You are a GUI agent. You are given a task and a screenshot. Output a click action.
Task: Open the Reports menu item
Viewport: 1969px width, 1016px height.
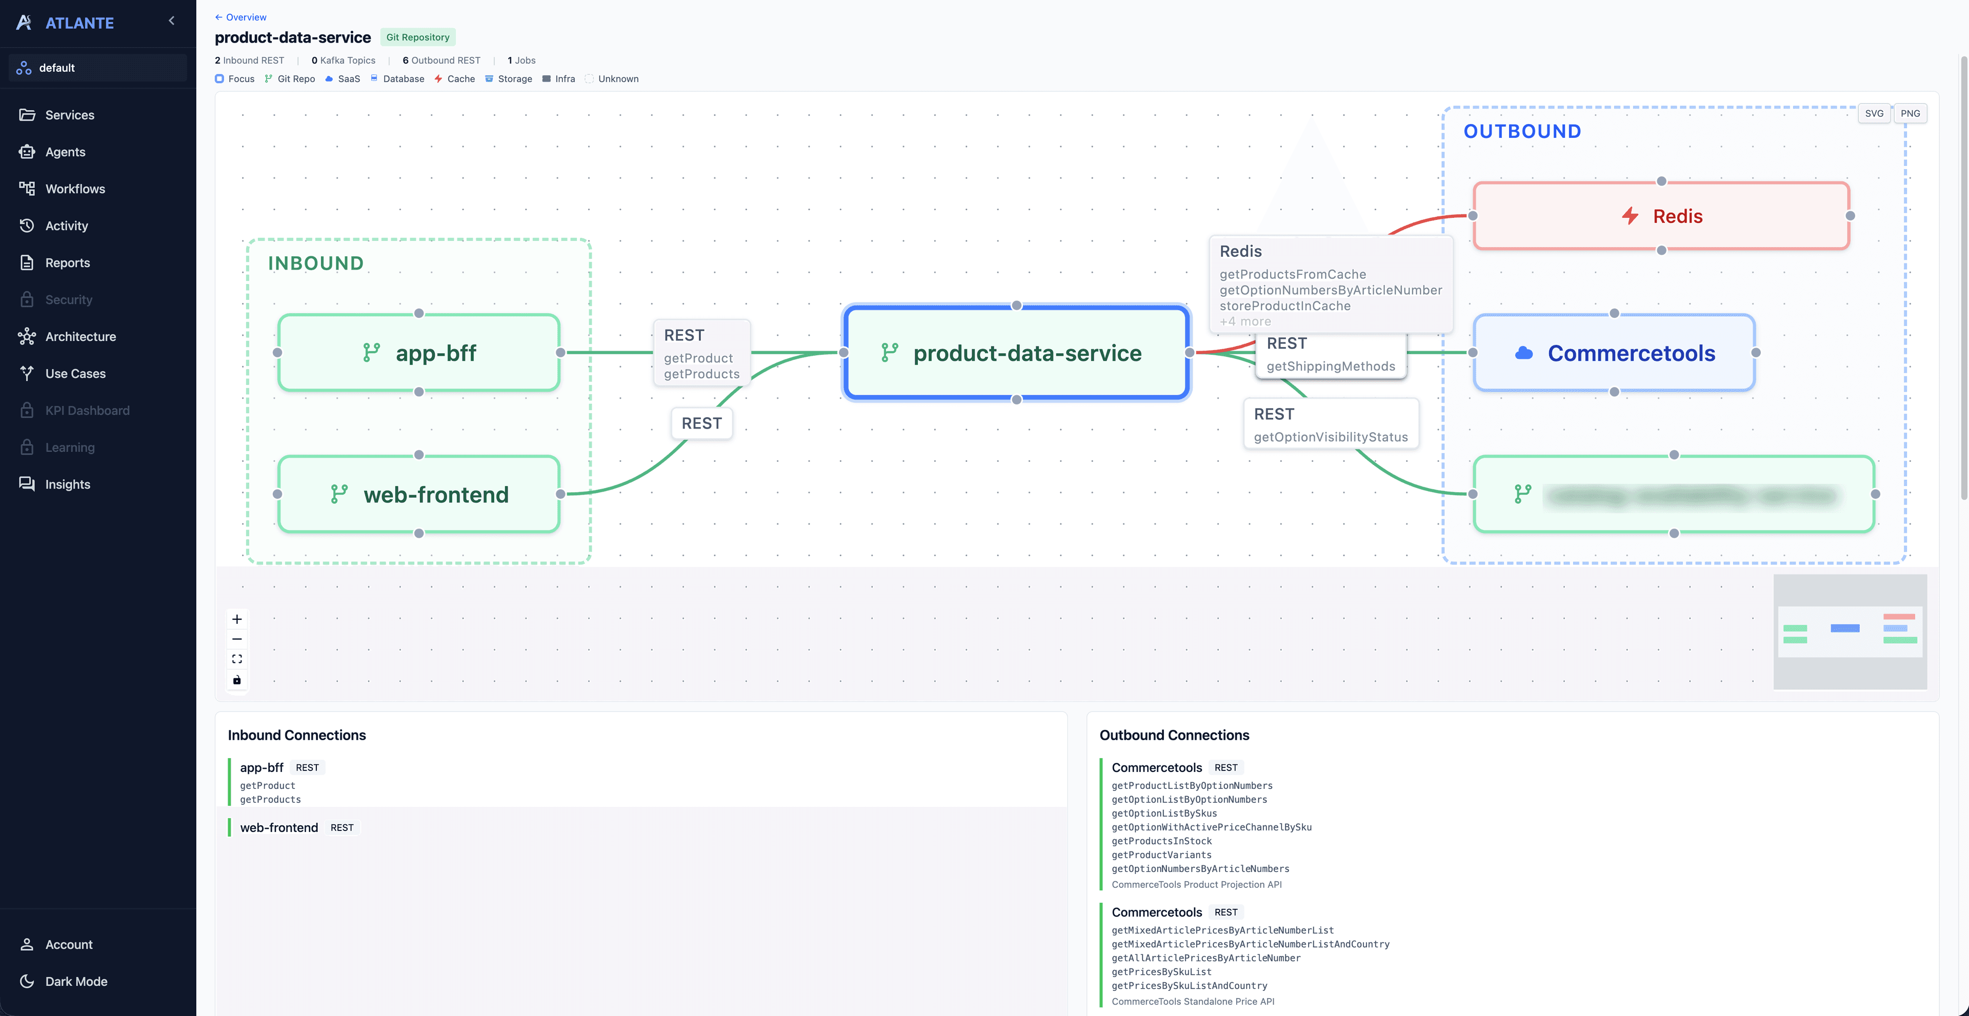(67, 263)
